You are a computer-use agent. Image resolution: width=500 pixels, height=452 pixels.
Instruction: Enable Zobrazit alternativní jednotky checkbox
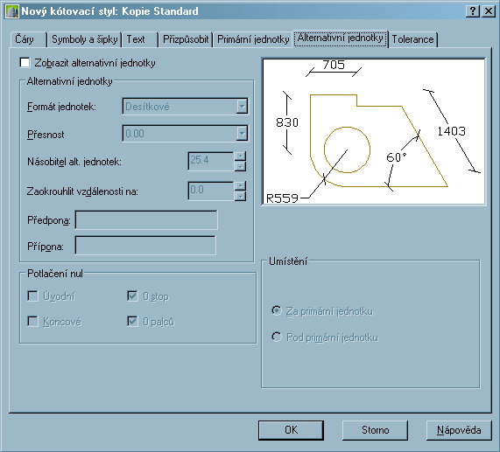tap(25, 63)
